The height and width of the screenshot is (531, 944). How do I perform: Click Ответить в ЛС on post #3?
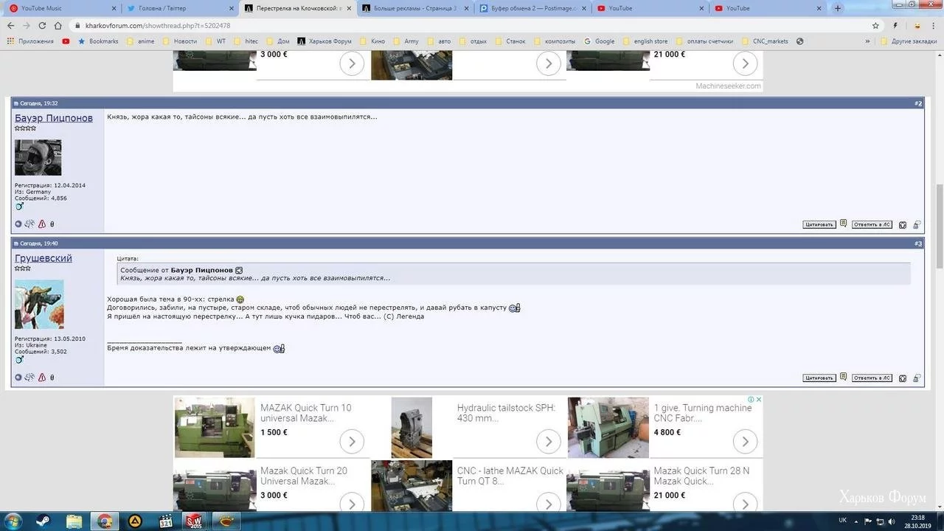(x=872, y=378)
